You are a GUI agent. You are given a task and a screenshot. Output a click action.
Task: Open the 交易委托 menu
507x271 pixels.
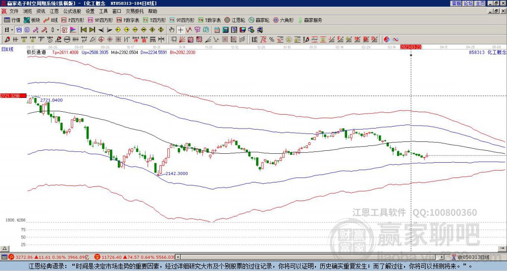click(135, 11)
